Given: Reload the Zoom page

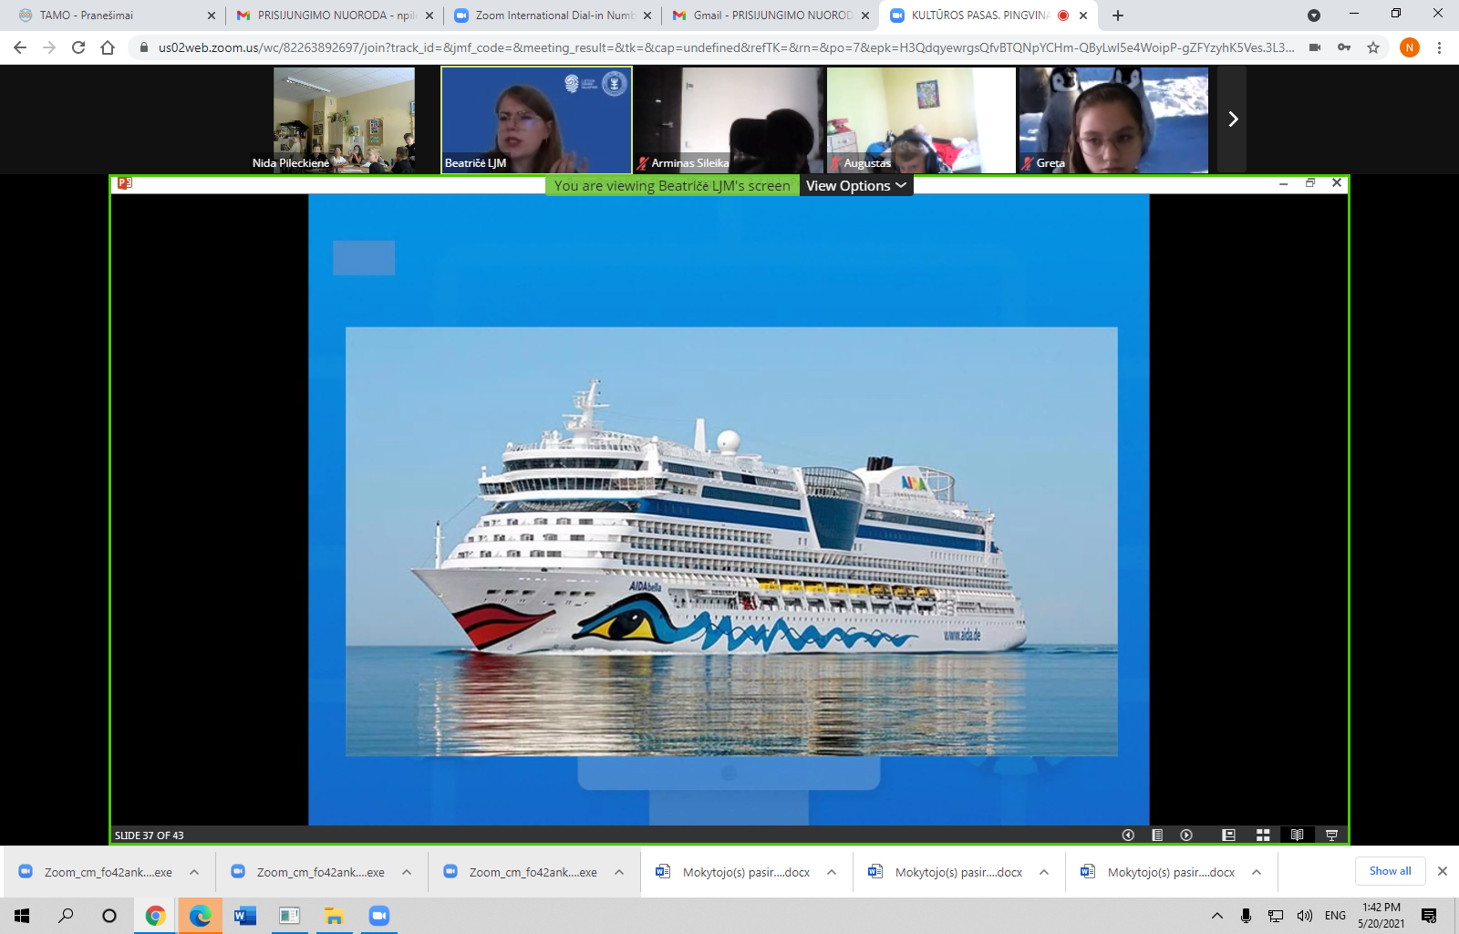Looking at the screenshot, I should (78, 47).
